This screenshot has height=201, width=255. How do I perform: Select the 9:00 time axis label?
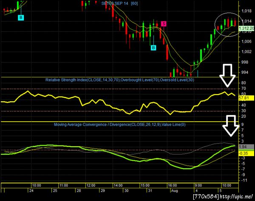pos(198,185)
